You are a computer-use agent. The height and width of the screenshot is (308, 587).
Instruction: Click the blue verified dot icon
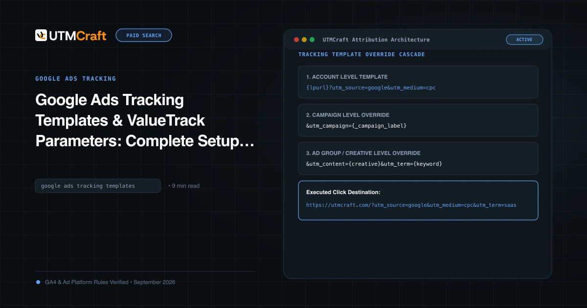pyautogui.click(x=38, y=282)
